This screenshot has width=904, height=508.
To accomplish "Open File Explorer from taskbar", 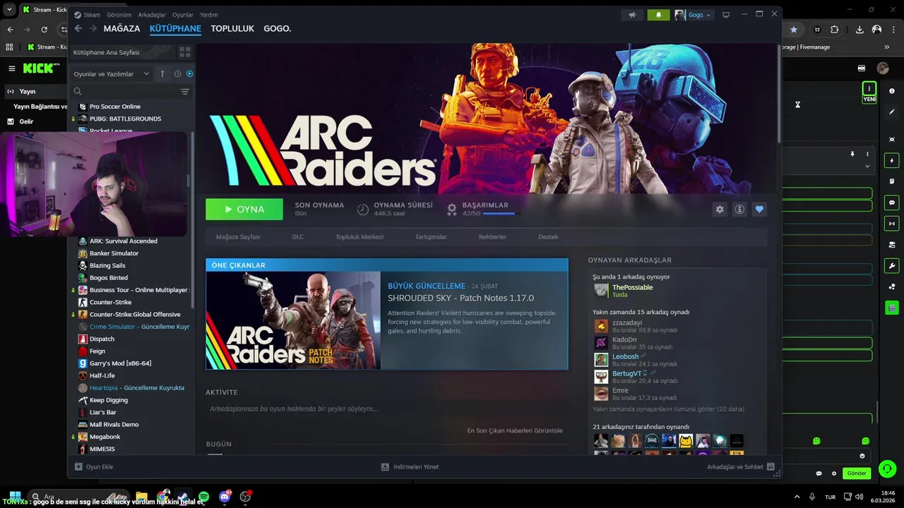I will [x=142, y=497].
